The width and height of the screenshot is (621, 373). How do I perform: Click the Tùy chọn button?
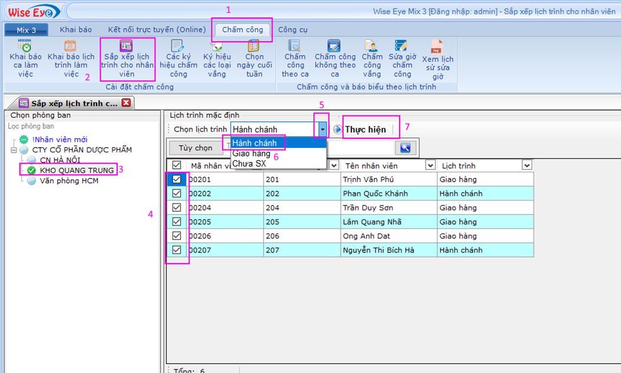(195, 148)
